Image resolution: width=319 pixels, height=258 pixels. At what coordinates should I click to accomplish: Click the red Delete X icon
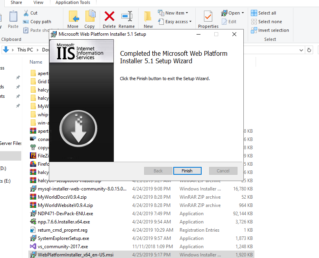coord(109,16)
